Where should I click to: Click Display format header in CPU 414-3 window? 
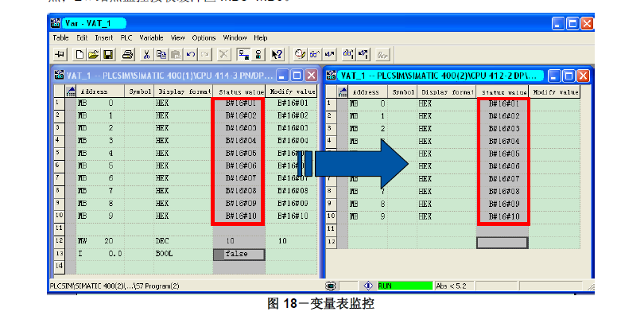pyautogui.click(x=184, y=92)
